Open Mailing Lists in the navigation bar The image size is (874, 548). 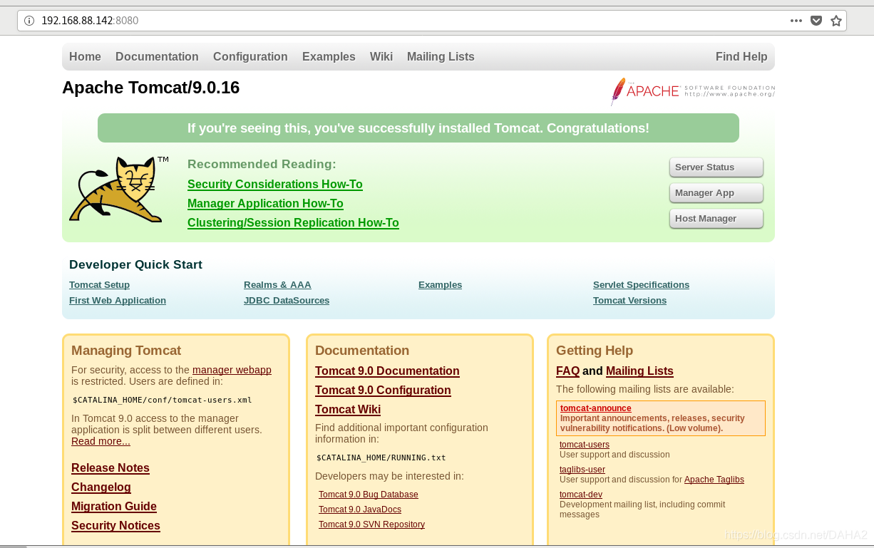click(441, 56)
